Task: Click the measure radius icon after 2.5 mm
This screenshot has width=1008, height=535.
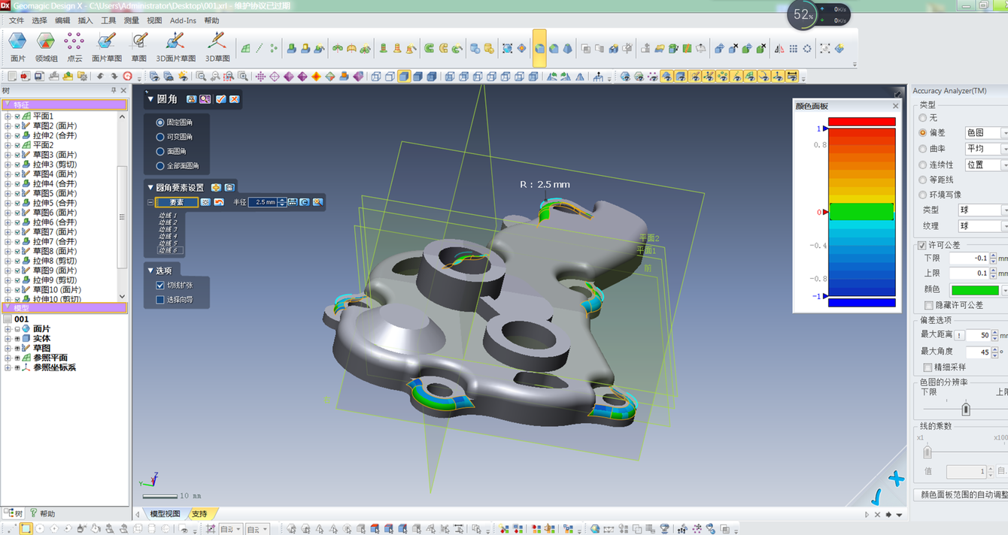Action: pyautogui.click(x=293, y=202)
